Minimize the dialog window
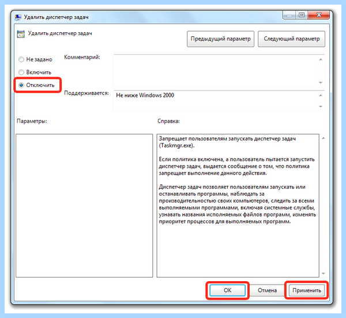 coord(289,15)
